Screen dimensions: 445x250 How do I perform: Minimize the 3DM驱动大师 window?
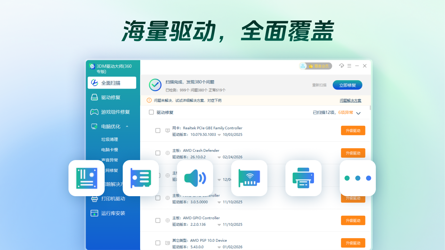(357, 66)
